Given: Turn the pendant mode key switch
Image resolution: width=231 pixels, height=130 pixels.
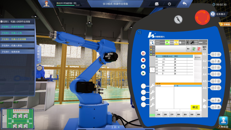Looking at the screenshot, I should 177,19.
